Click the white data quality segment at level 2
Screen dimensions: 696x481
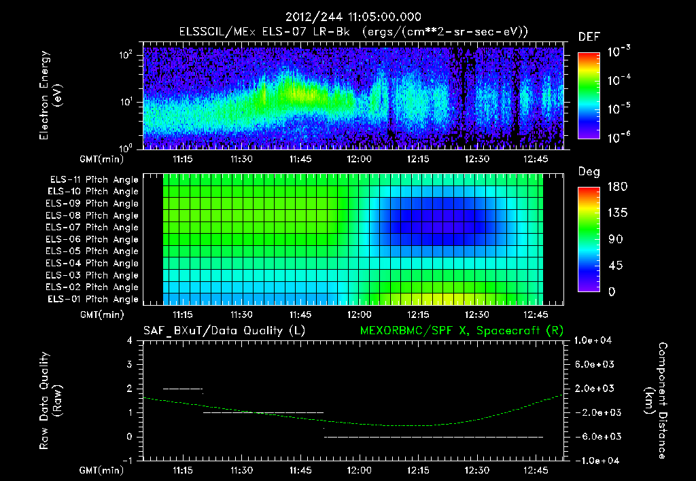[183, 389]
